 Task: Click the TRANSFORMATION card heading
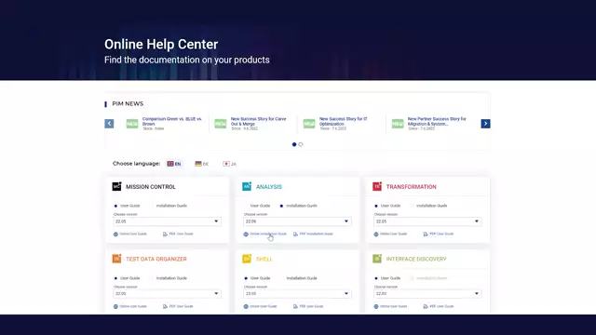click(x=411, y=187)
